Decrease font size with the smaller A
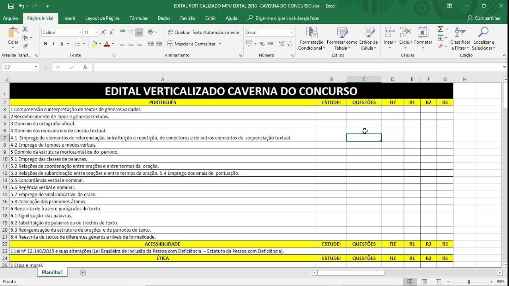The width and height of the screenshot is (509, 286). tap(111, 32)
